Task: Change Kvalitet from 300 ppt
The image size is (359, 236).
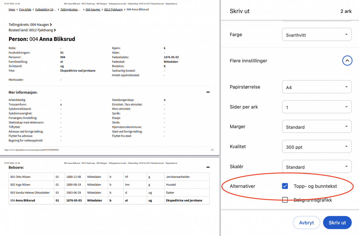Action: click(317, 147)
